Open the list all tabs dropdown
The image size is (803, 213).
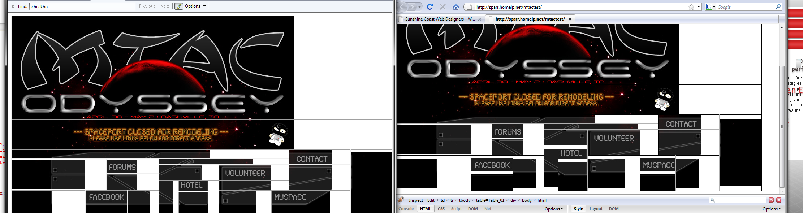click(782, 19)
